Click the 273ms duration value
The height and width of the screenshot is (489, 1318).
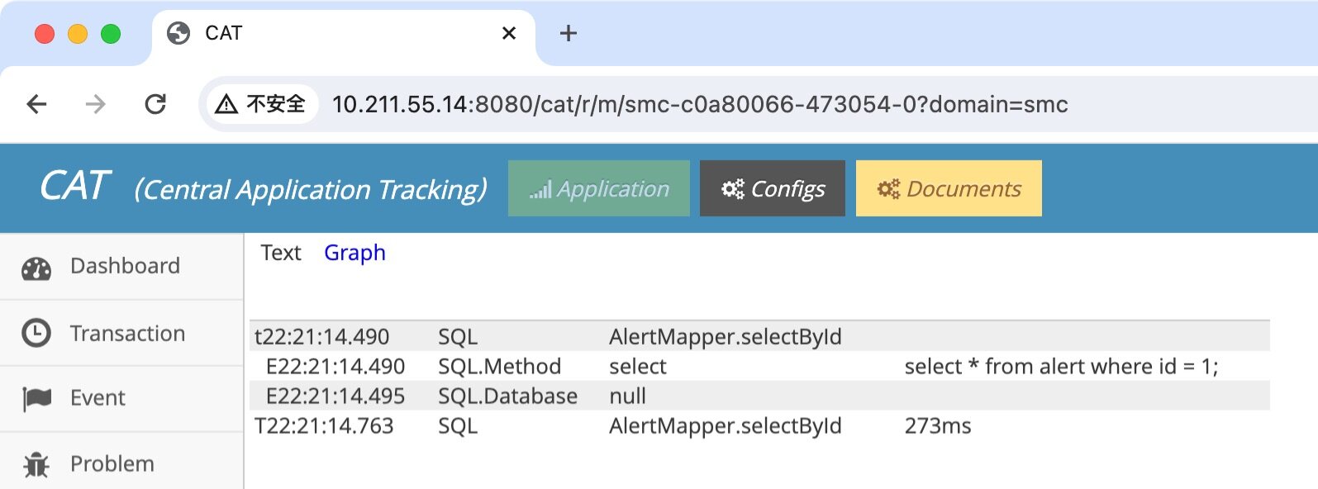tap(938, 426)
